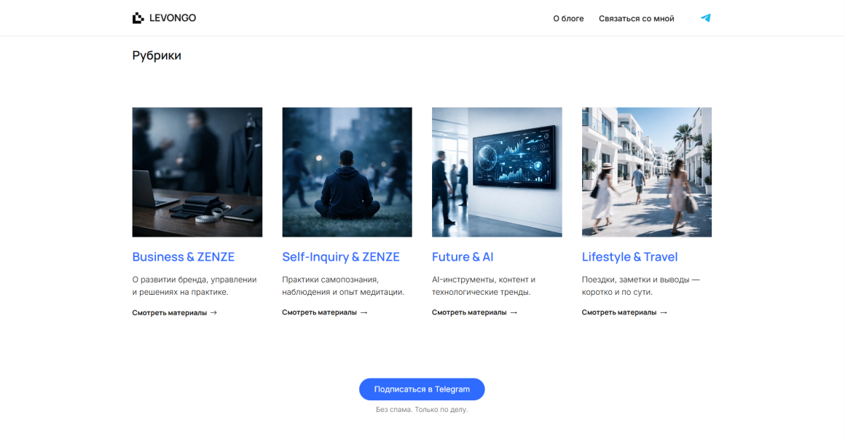This screenshot has width=845, height=439.
Task: Go to the Future & AI heading link
Action: [463, 257]
